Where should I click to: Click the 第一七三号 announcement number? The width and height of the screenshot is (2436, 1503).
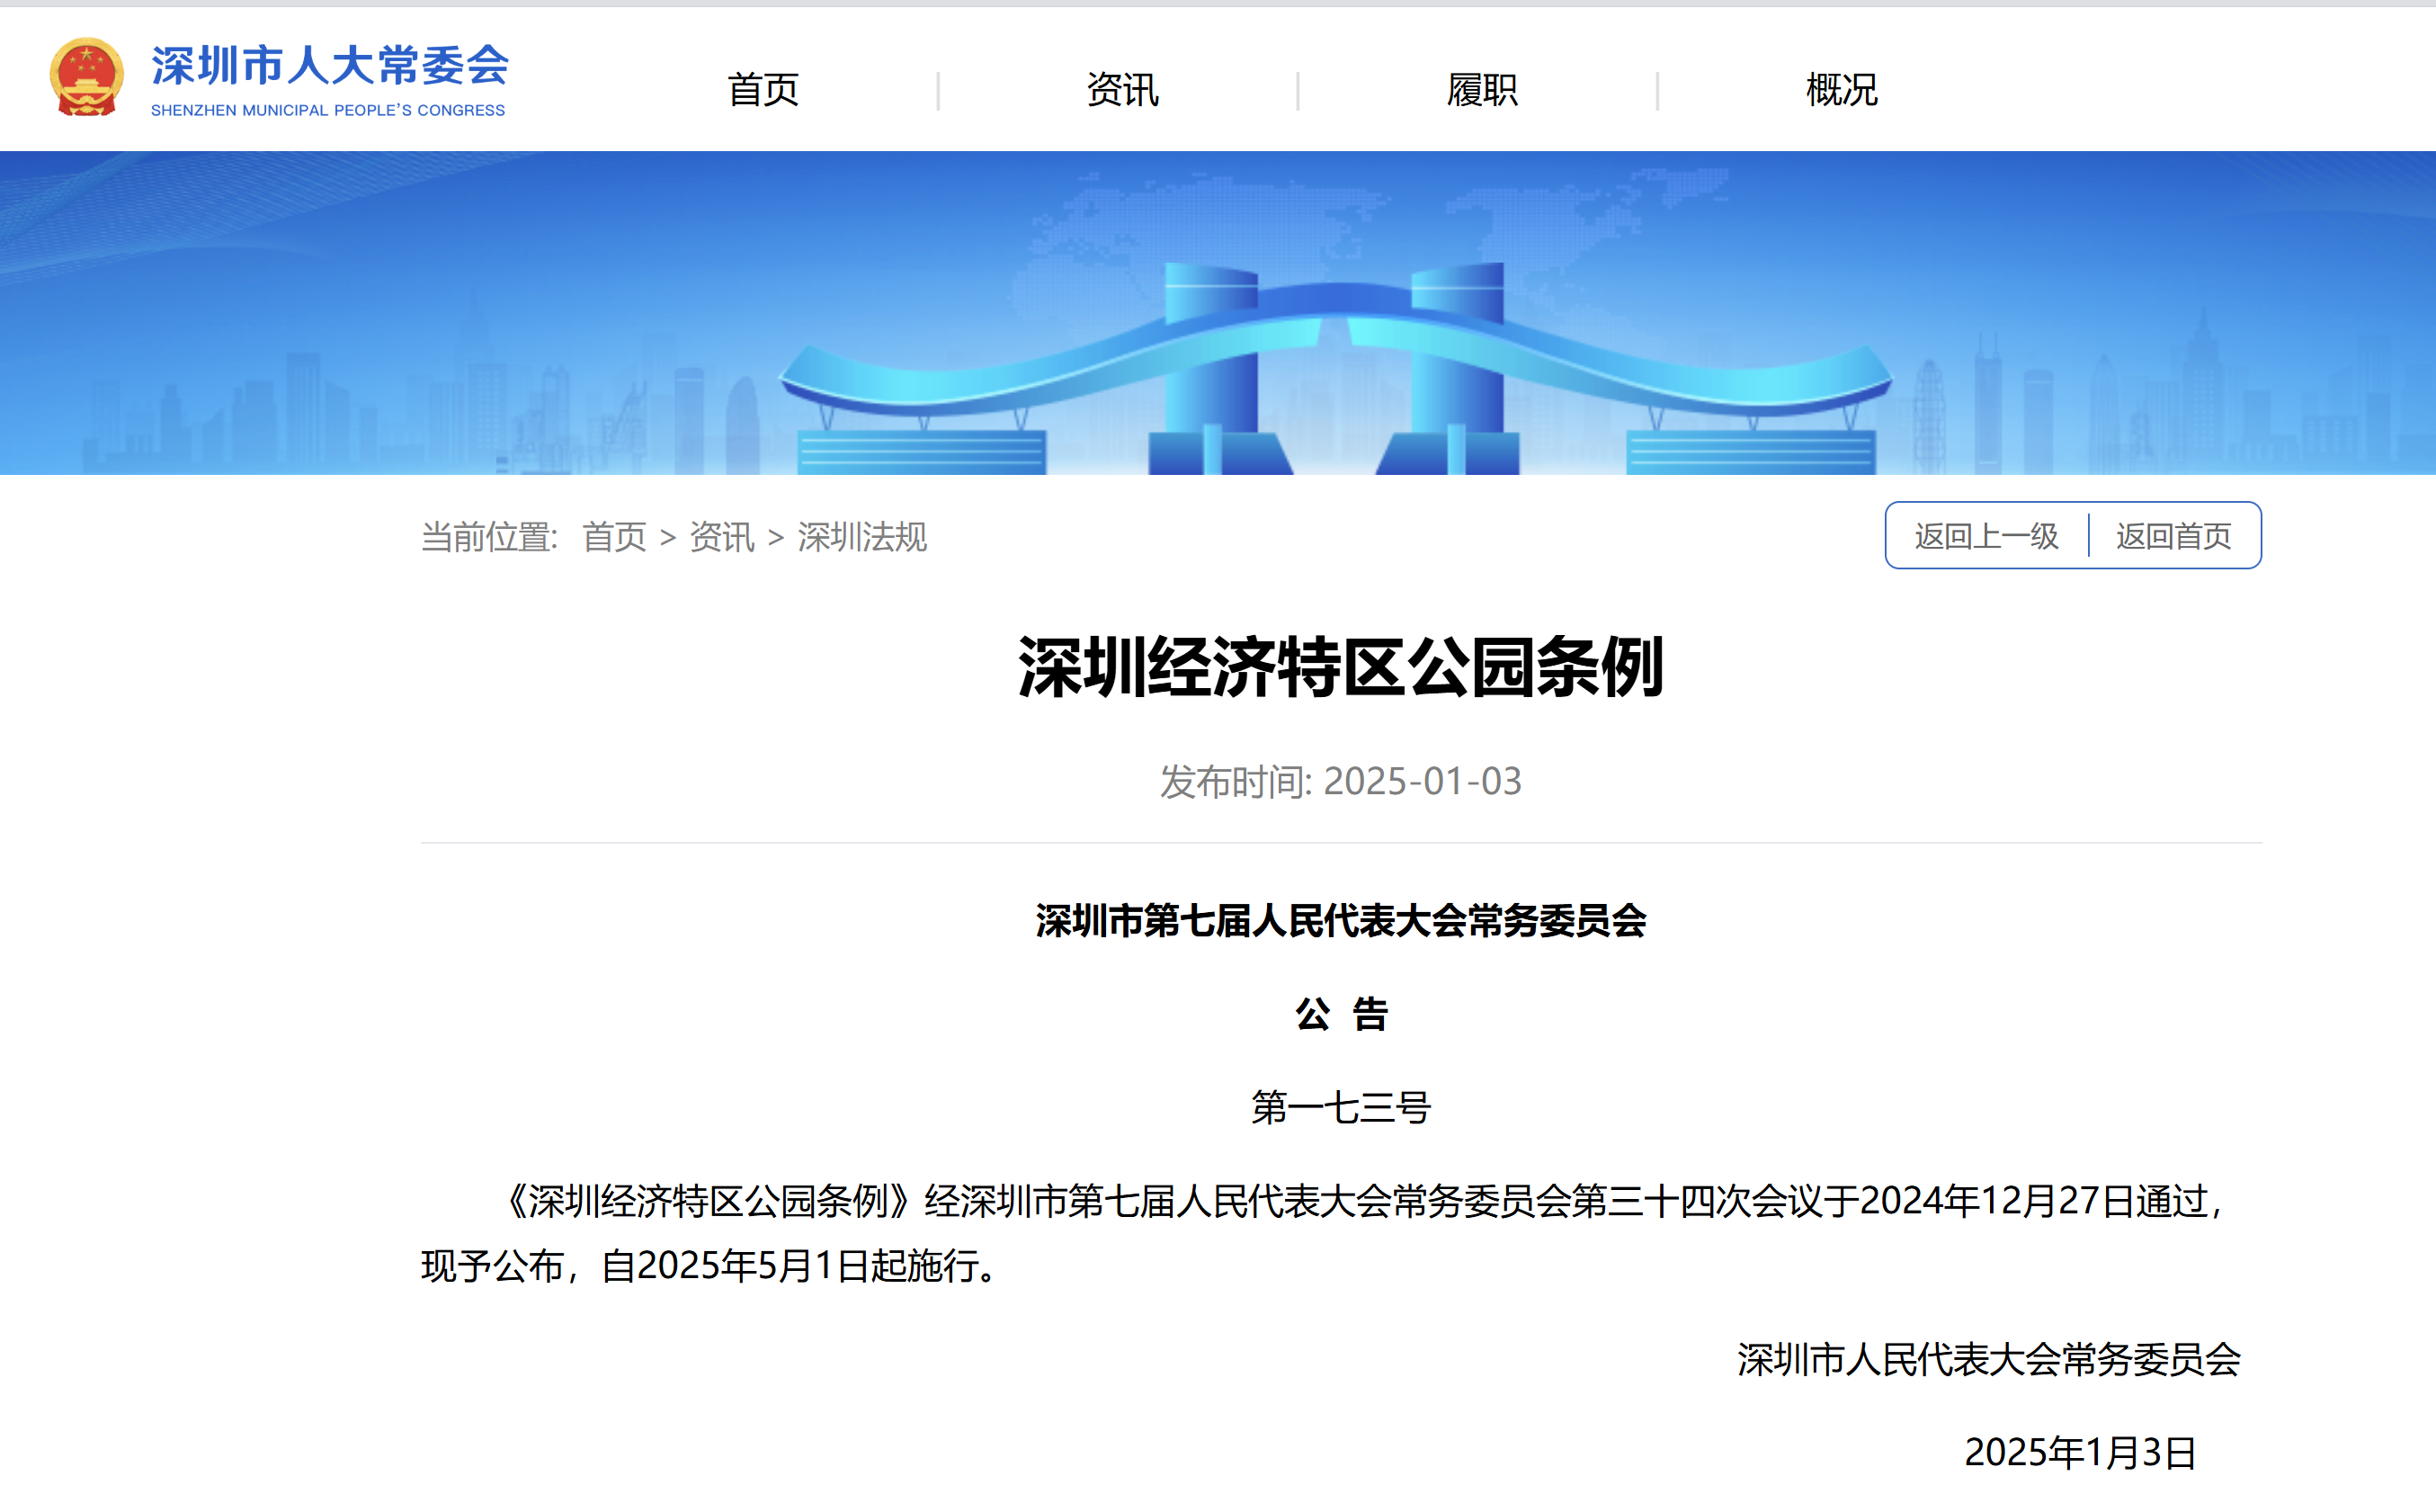(1341, 1107)
